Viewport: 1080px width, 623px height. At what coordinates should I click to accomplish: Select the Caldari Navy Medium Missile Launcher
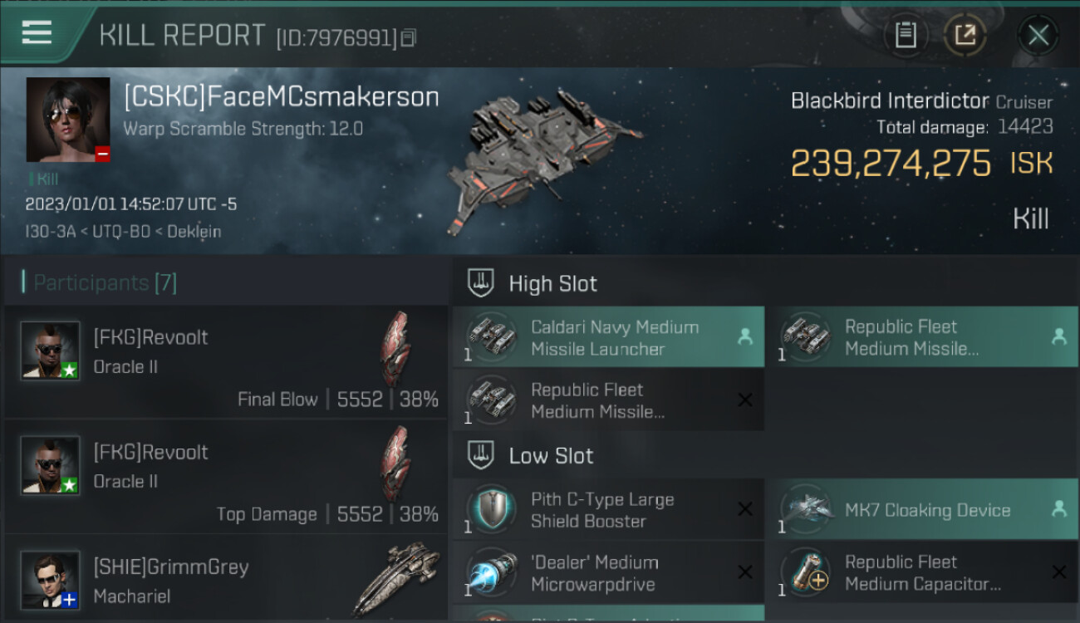tap(608, 337)
